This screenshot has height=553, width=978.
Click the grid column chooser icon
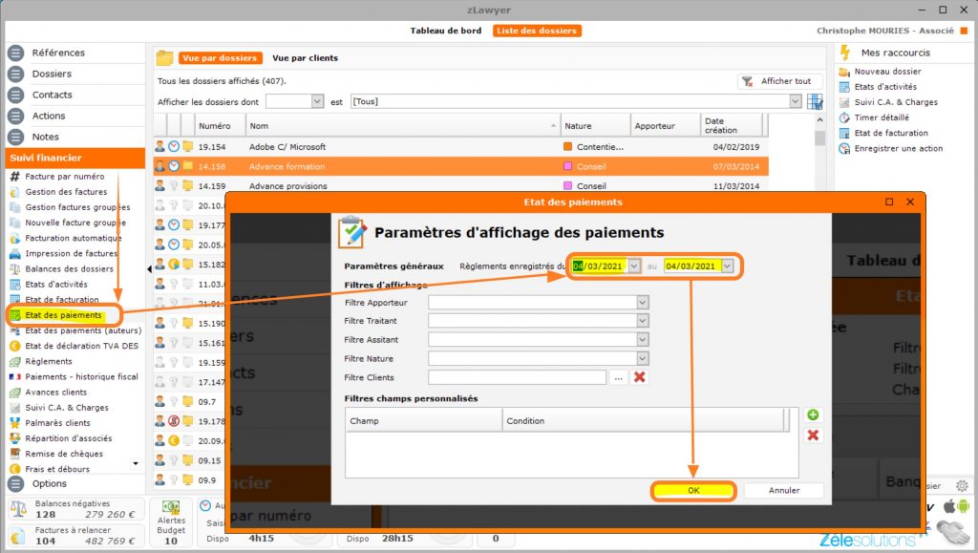815,101
